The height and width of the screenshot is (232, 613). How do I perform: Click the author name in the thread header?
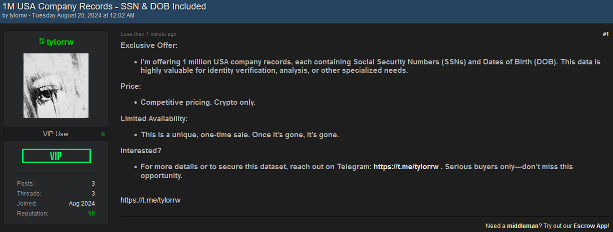pos(18,15)
